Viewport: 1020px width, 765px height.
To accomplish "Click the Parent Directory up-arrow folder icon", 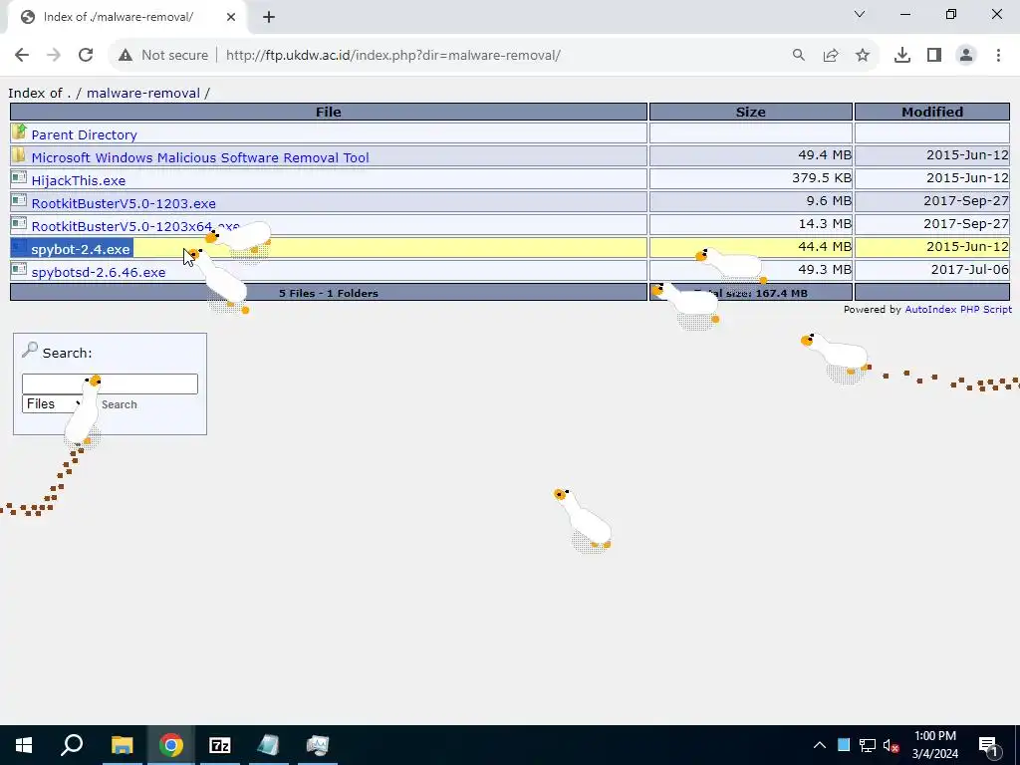I will pos(19,132).
